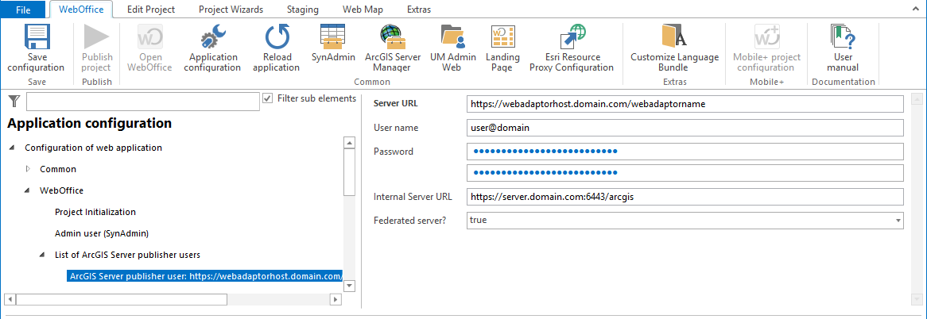Select the ArcGIS Server publisher user entry
Screen dimensions: 927x319
(x=204, y=276)
